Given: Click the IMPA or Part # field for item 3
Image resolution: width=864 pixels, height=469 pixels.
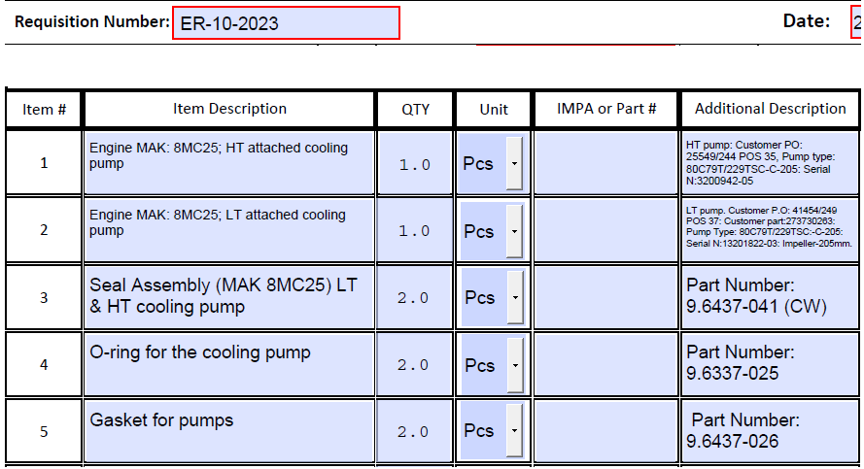Looking at the screenshot, I should point(606,298).
